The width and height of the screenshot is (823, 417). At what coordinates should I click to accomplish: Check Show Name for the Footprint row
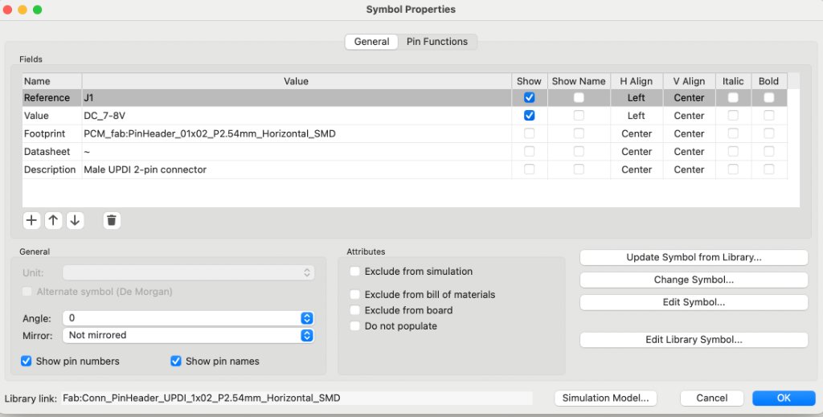579,133
